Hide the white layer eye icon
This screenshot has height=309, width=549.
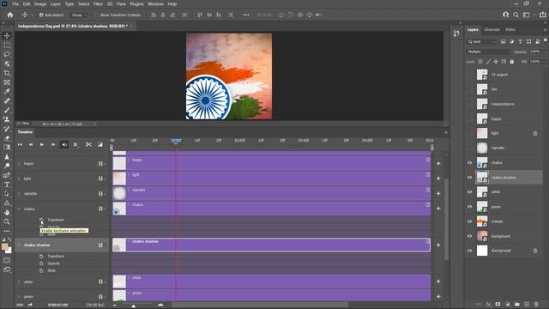(470, 192)
